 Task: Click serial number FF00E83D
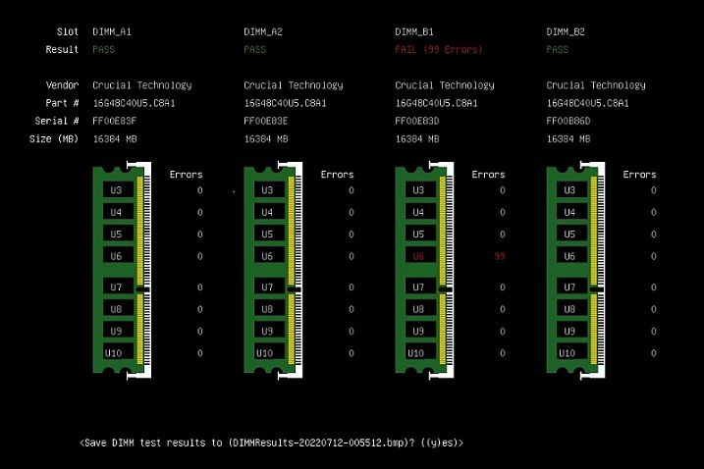417,121
